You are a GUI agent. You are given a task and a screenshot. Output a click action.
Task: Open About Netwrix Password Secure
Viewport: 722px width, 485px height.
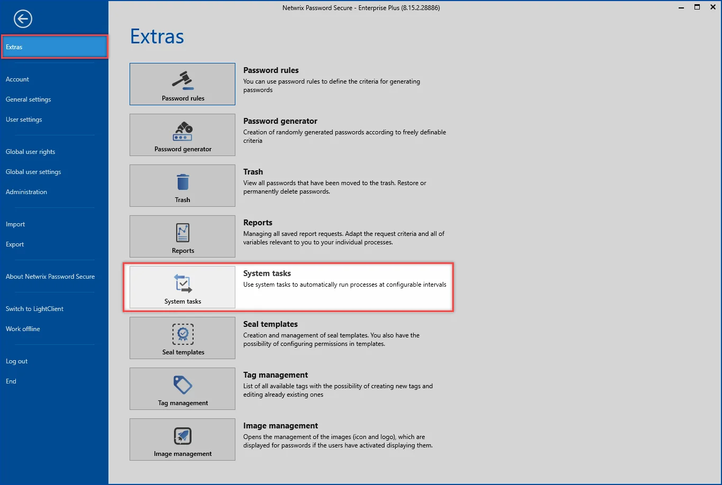click(50, 277)
